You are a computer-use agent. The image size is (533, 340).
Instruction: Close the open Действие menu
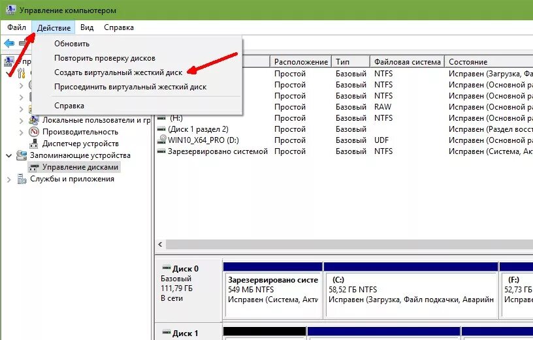[54, 27]
